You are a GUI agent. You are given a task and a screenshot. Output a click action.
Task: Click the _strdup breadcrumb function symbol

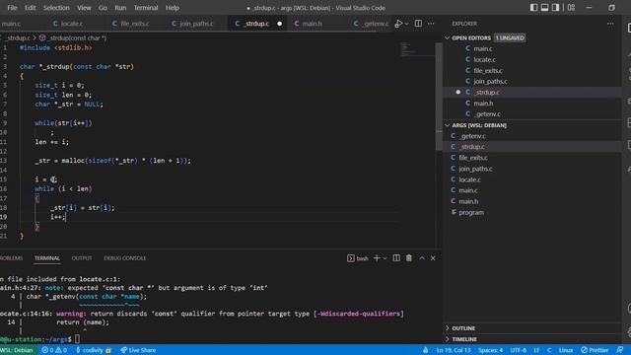(73, 37)
